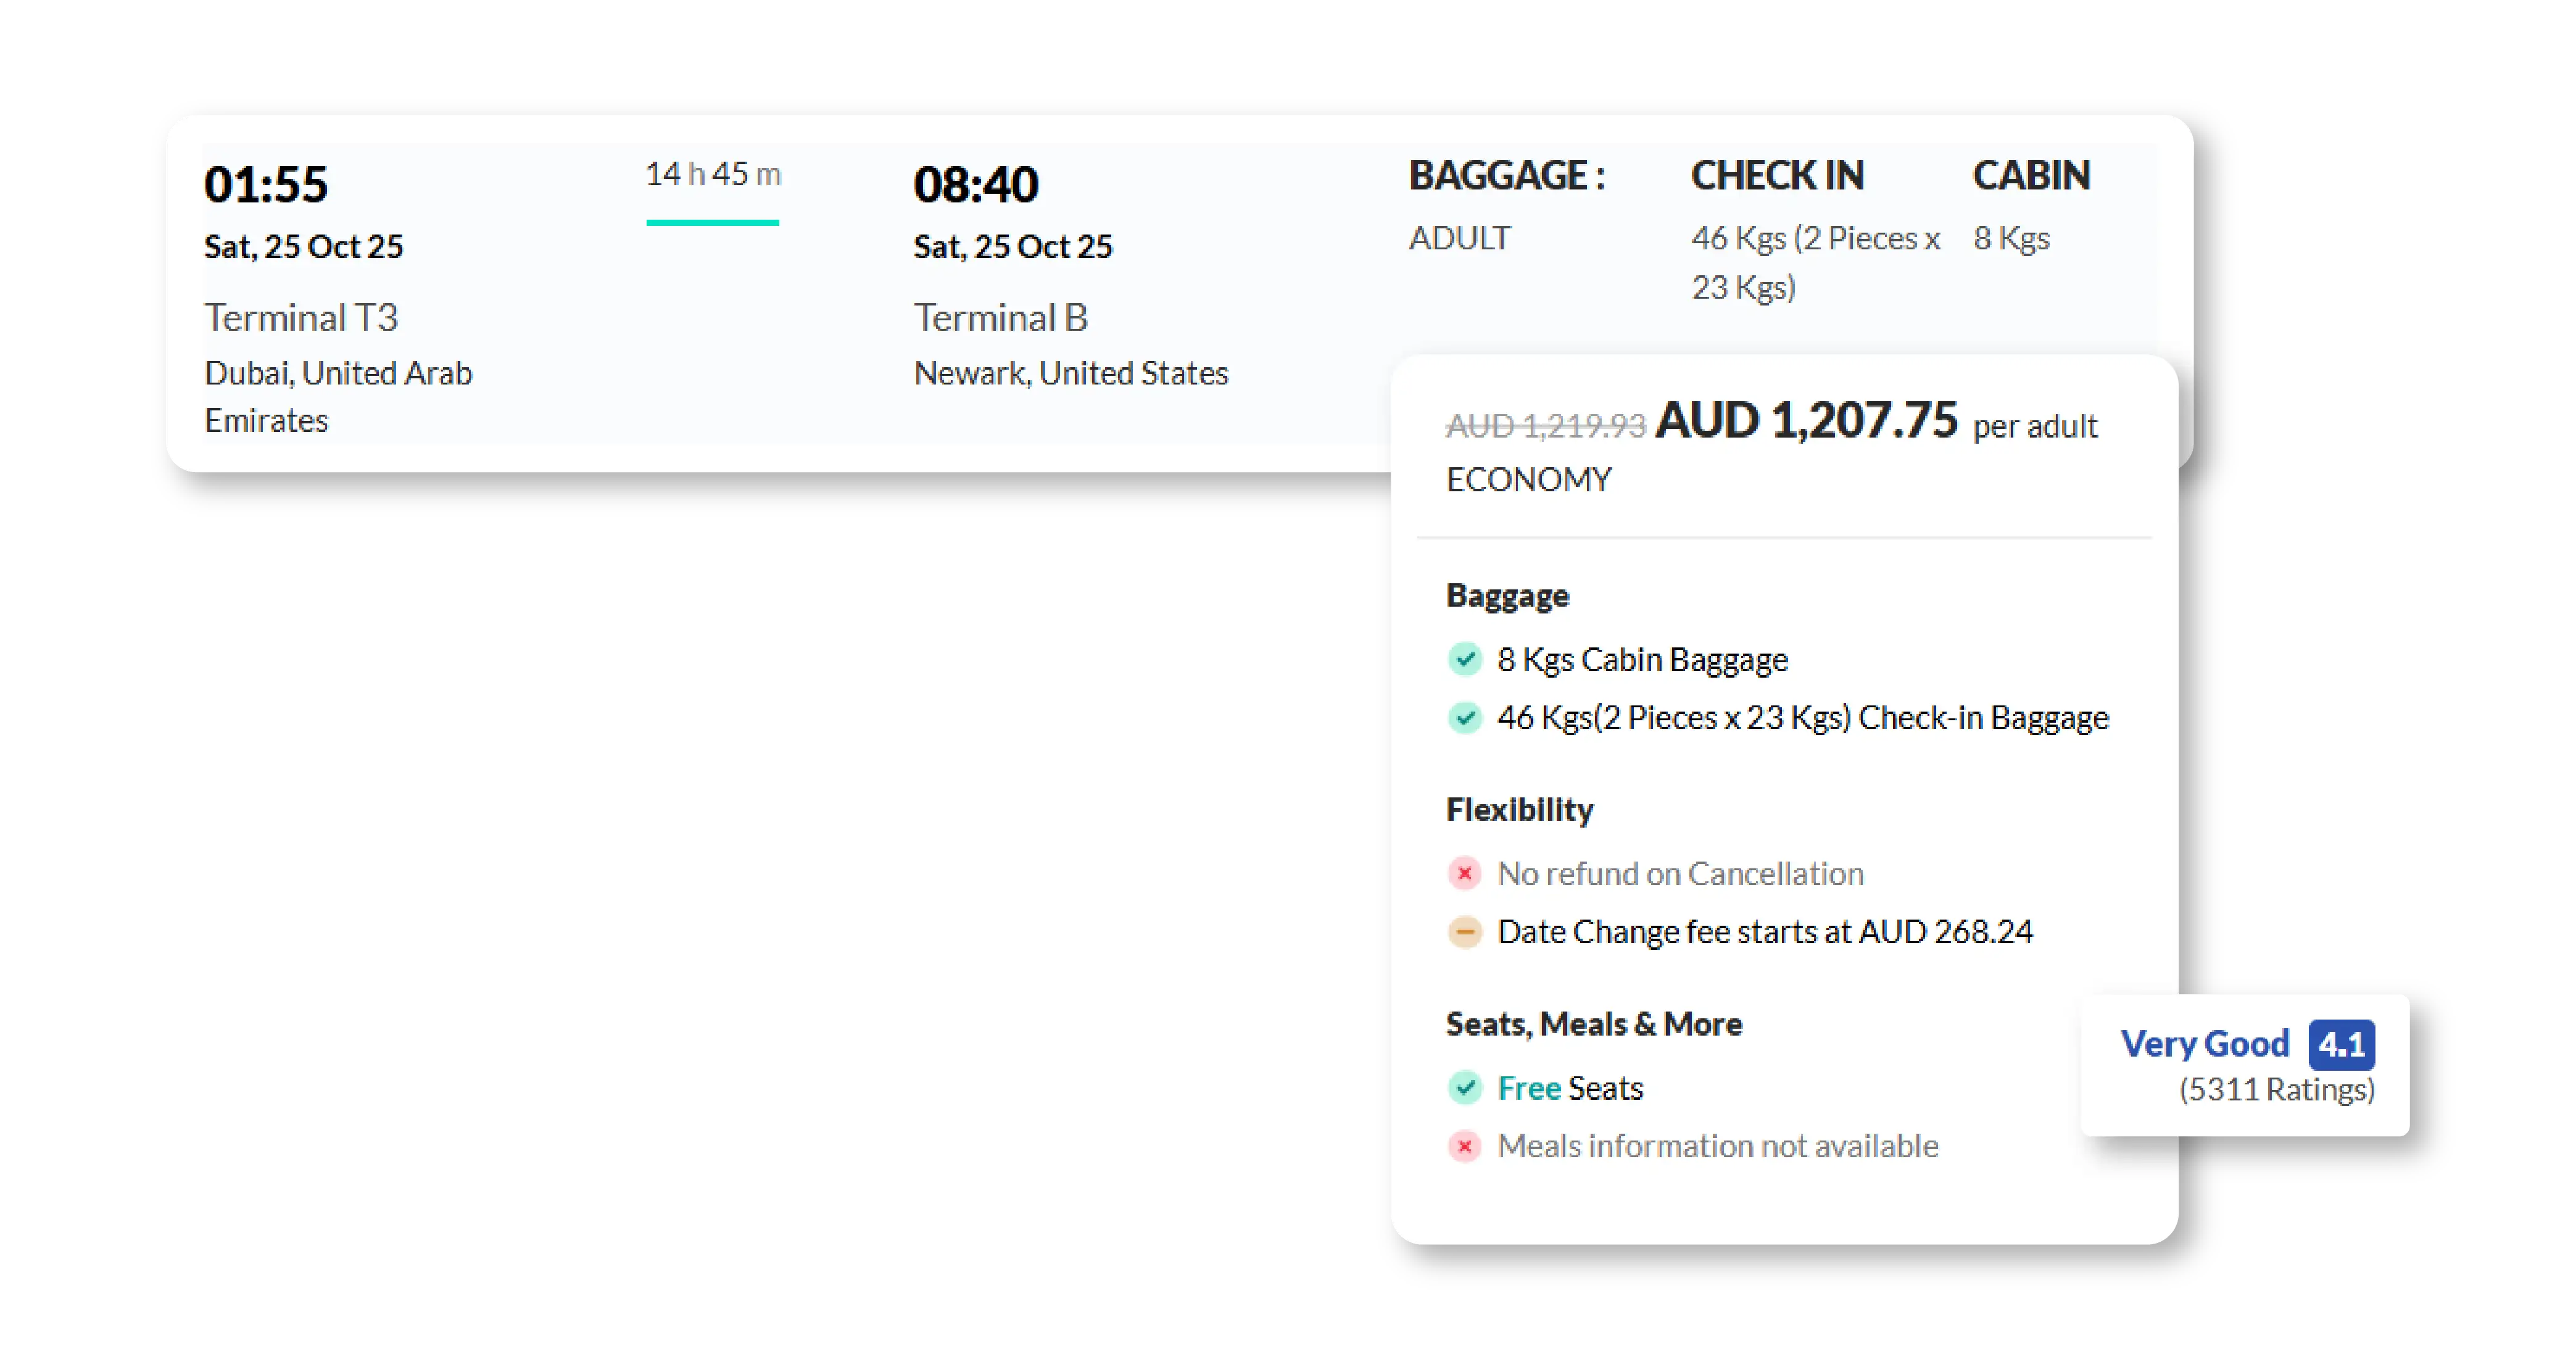Select the CABIN baggage column header
2576x1359 pixels.
point(2031,176)
